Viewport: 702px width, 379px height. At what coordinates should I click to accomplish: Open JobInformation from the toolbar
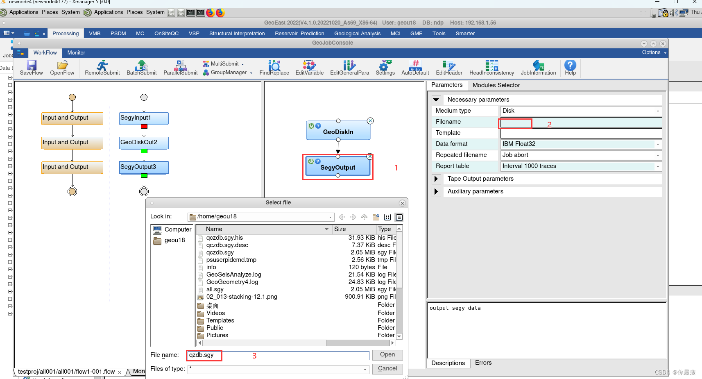point(538,65)
